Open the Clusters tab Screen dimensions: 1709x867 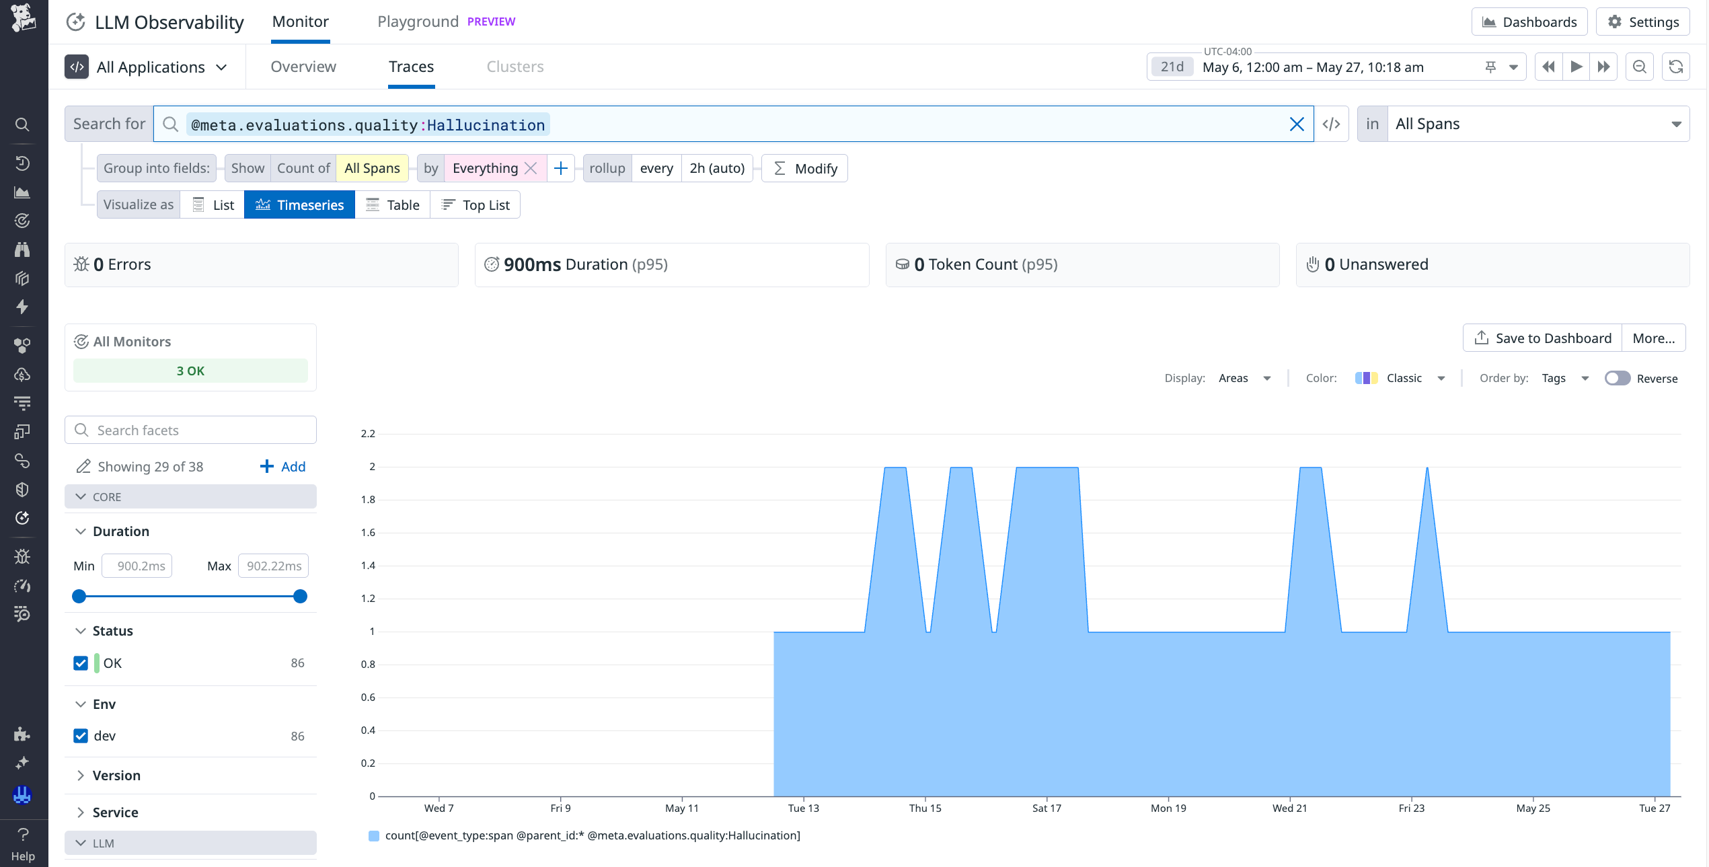(515, 67)
